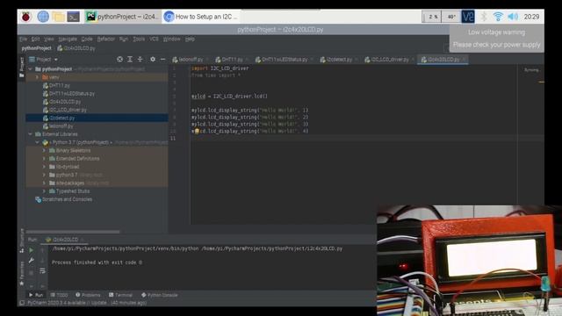The width and height of the screenshot is (562, 316).
Task: Open the Tools menu
Action: (139, 39)
